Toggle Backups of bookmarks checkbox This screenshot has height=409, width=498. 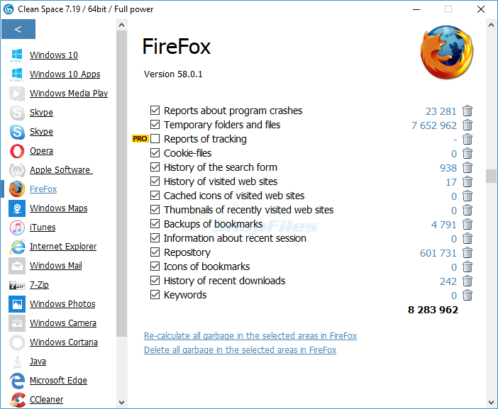pos(155,224)
